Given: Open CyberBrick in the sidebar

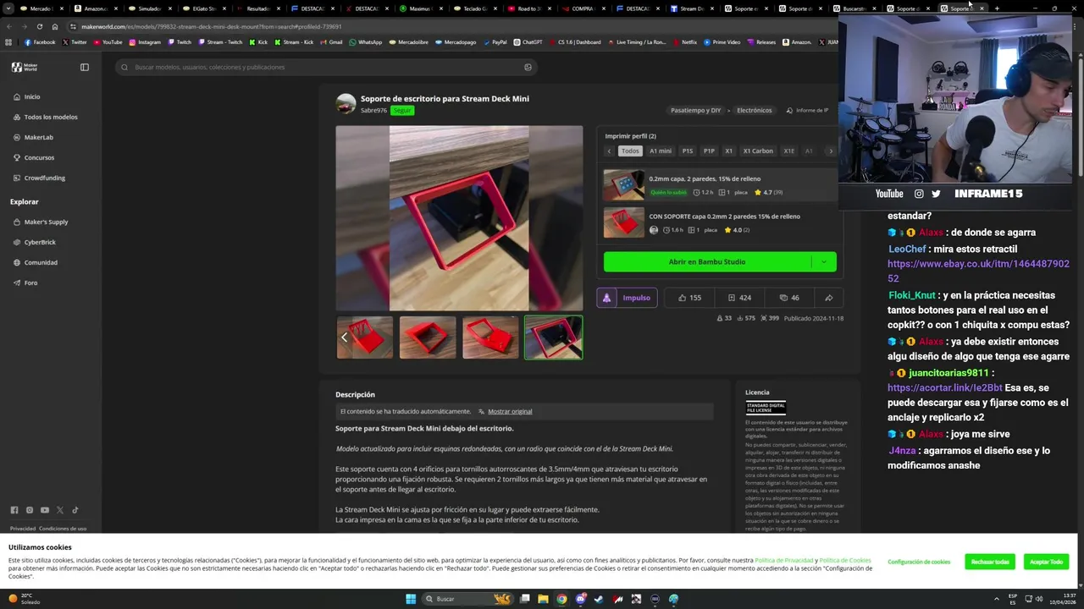Looking at the screenshot, I should point(34,242).
